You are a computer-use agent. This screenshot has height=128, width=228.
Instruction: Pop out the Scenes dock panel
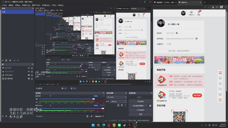click(x=32, y=9)
